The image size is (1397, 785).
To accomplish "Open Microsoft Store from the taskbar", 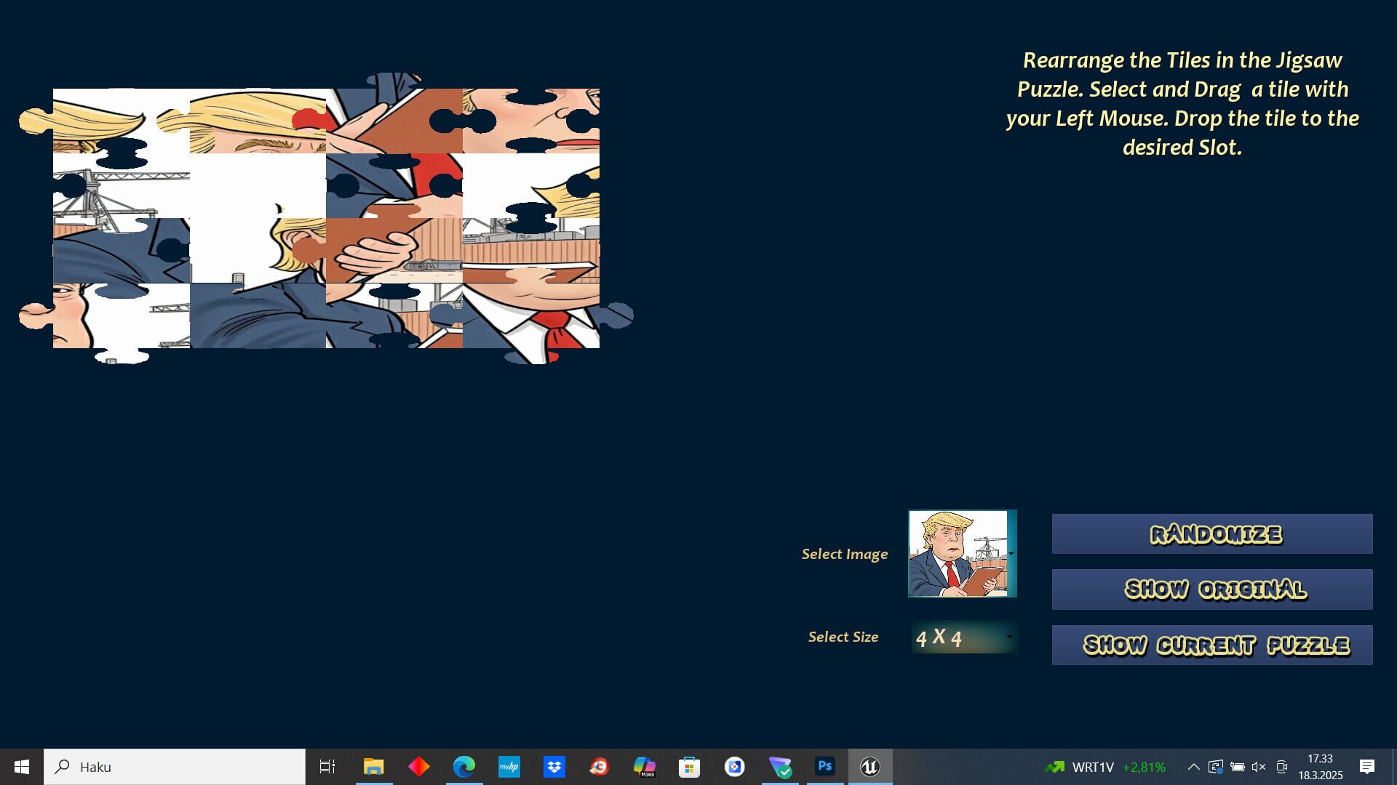I will point(689,766).
